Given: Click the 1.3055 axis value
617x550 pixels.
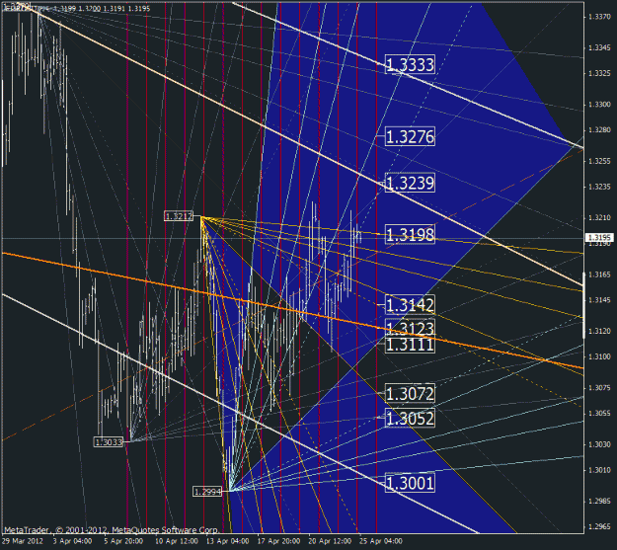Looking at the screenshot, I should click(599, 414).
